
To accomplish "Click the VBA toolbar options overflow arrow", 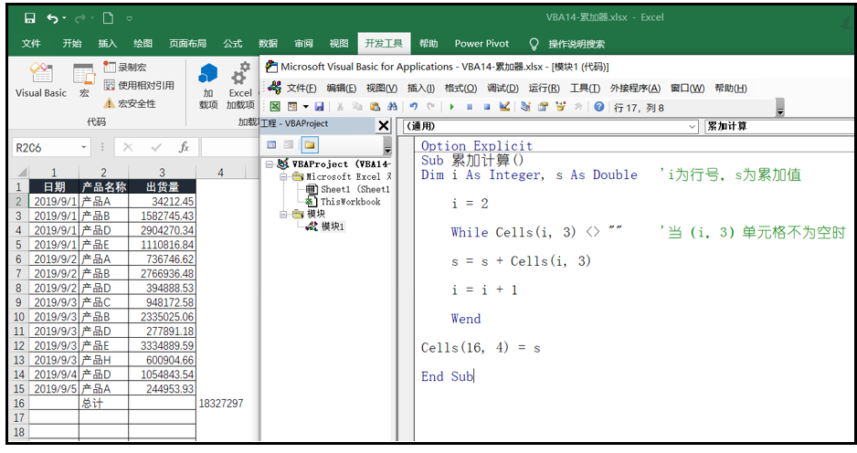I will (x=780, y=108).
